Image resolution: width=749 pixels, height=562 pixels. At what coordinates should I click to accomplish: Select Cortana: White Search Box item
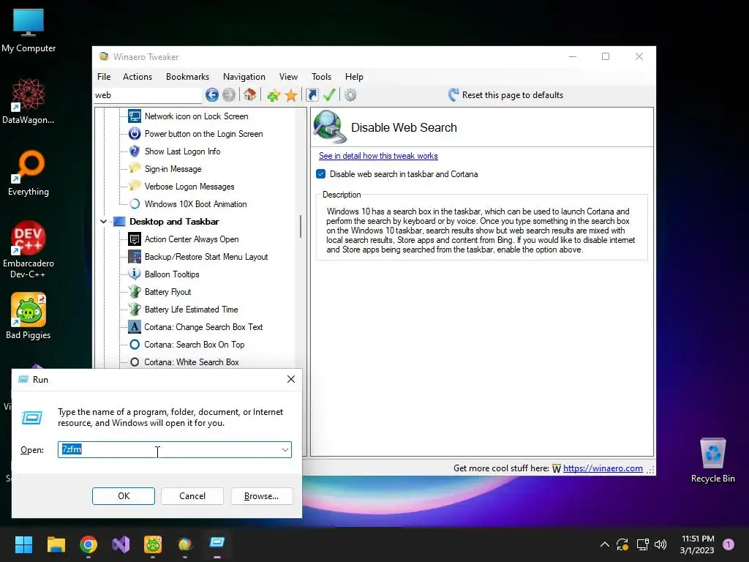[x=192, y=362]
